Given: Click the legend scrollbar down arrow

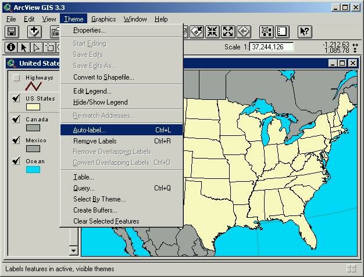Looking at the screenshot, I should pyautogui.click(x=74, y=250).
